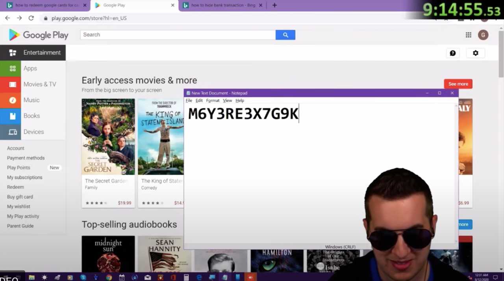This screenshot has width=504, height=281.
Task: Select Movies & TV category
Action: click(x=33, y=84)
